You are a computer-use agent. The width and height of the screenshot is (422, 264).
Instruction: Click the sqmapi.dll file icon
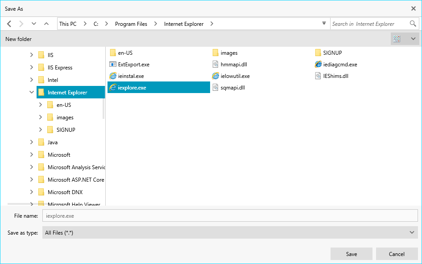point(215,87)
